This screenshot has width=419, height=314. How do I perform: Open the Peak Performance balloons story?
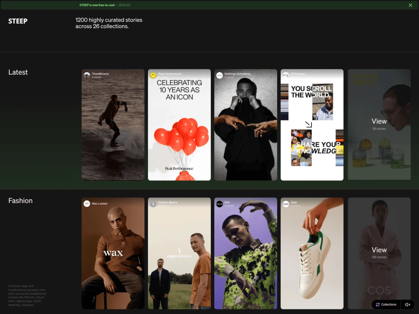coord(179,125)
